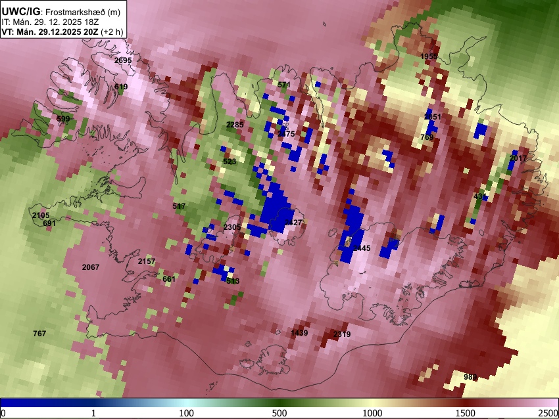559x419 pixels.
Task: Select the 767 value over the ocean
Action: click(39, 334)
